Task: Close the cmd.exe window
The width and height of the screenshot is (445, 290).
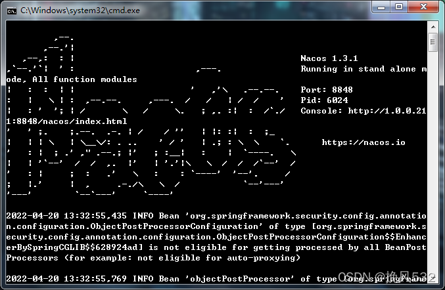Action: (x=423, y=7)
